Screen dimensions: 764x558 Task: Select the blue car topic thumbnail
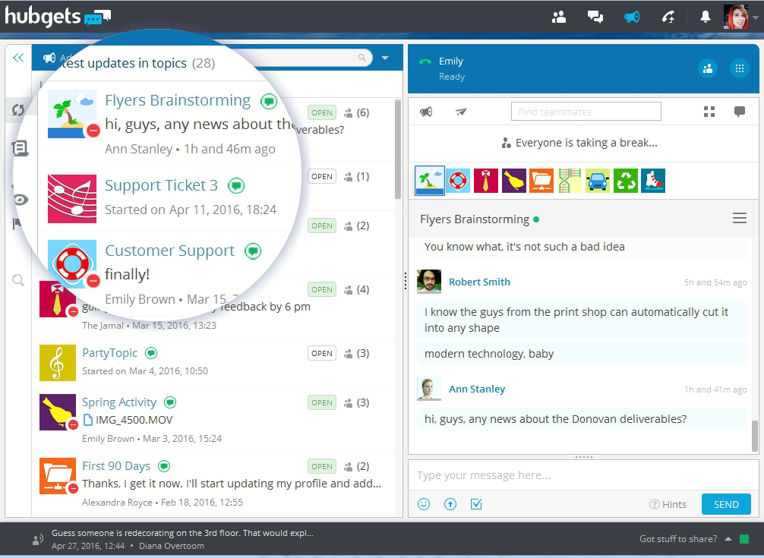(x=598, y=181)
